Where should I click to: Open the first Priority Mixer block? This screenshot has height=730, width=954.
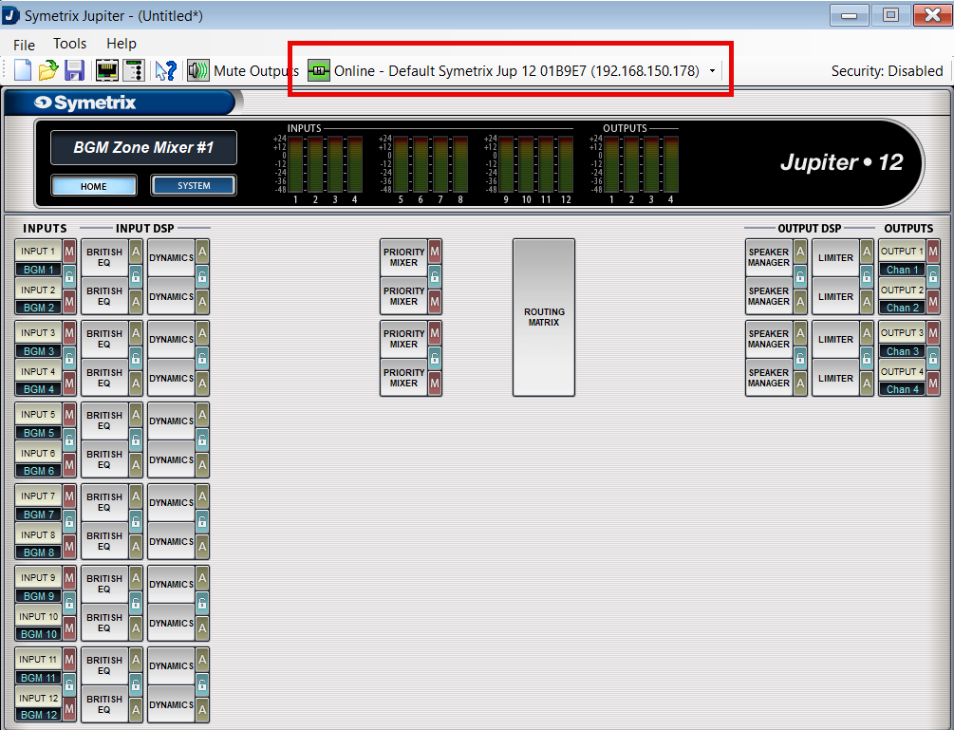click(404, 257)
